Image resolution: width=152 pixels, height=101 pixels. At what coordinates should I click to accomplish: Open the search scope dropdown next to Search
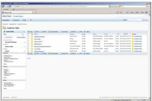coord(143,20)
